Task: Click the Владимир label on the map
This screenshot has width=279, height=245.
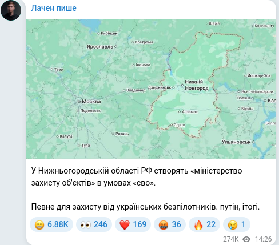Action: coord(135,90)
